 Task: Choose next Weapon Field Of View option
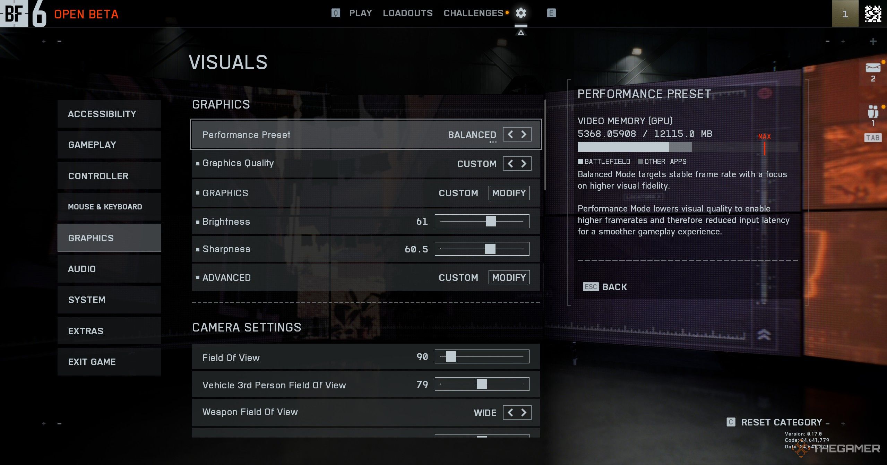524,412
